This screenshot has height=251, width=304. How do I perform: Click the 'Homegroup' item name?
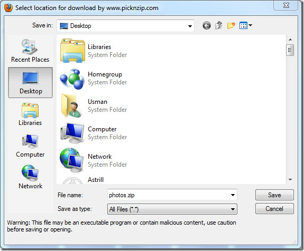tap(105, 74)
